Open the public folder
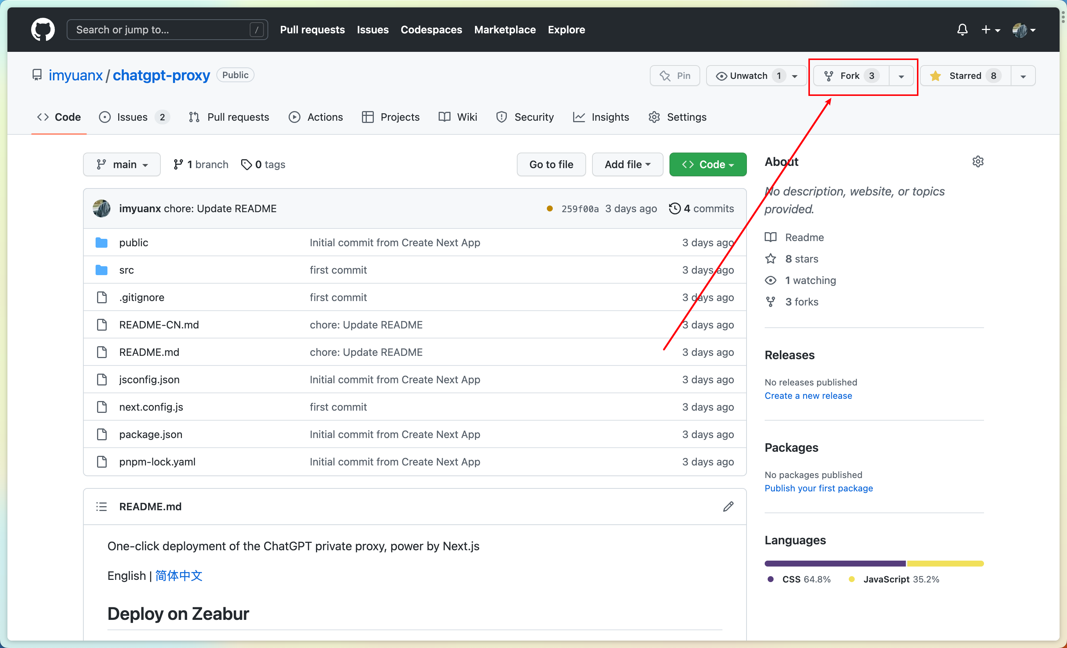1067x648 pixels. [133, 243]
